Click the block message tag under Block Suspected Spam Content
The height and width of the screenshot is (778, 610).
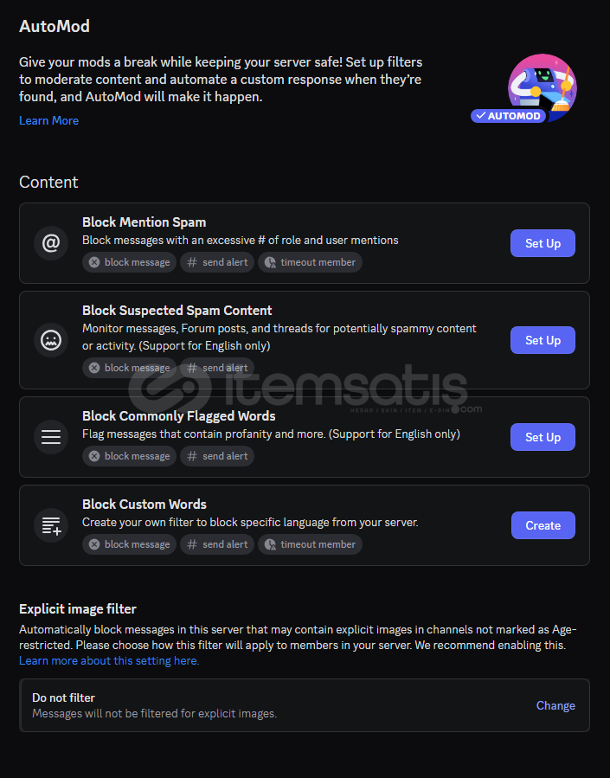(129, 368)
